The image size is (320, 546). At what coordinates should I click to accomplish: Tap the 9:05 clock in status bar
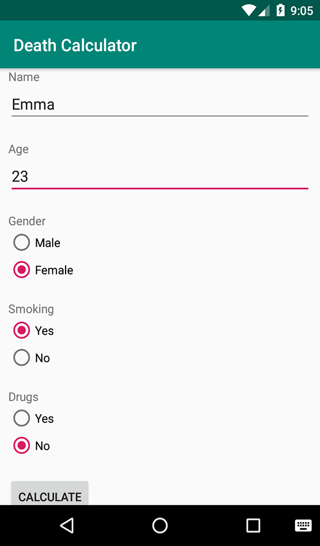(302, 11)
